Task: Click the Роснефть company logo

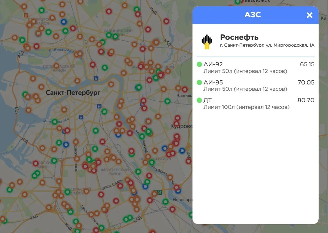Action: click(207, 42)
